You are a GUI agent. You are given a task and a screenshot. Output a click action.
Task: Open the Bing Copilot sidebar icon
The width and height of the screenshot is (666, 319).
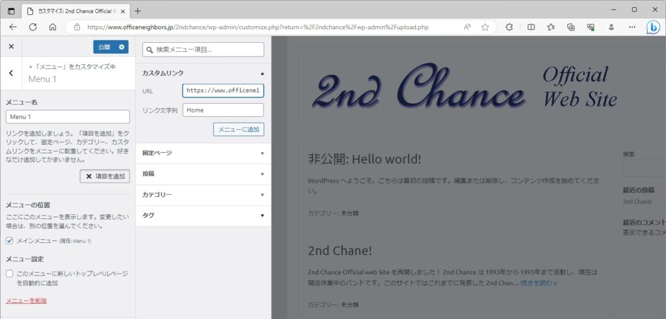click(x=652, y=27)
